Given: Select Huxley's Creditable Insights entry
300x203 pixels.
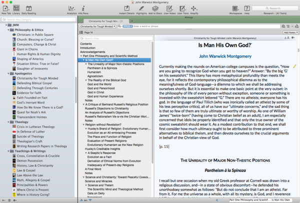Looking at the screenshot, I should click(102, 149).
